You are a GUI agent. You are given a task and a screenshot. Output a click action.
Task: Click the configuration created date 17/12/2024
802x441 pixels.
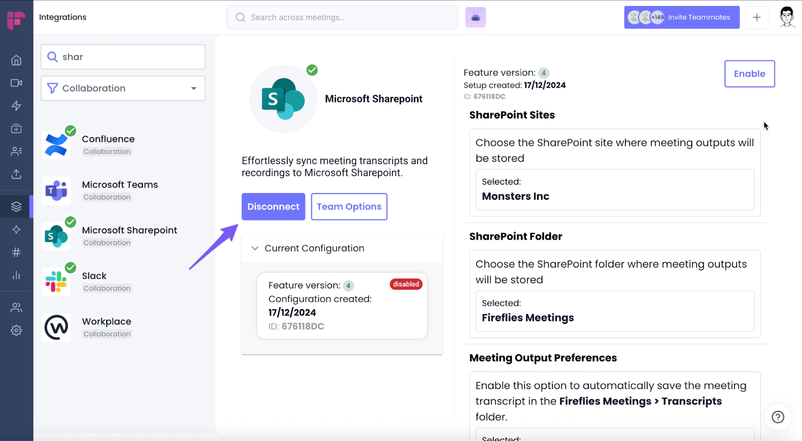coord(292,312)
